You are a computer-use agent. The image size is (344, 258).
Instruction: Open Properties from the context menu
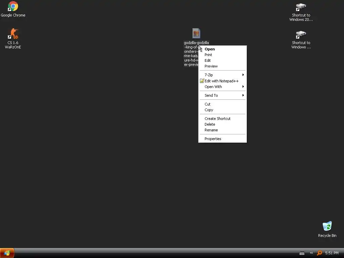point(222,139)
